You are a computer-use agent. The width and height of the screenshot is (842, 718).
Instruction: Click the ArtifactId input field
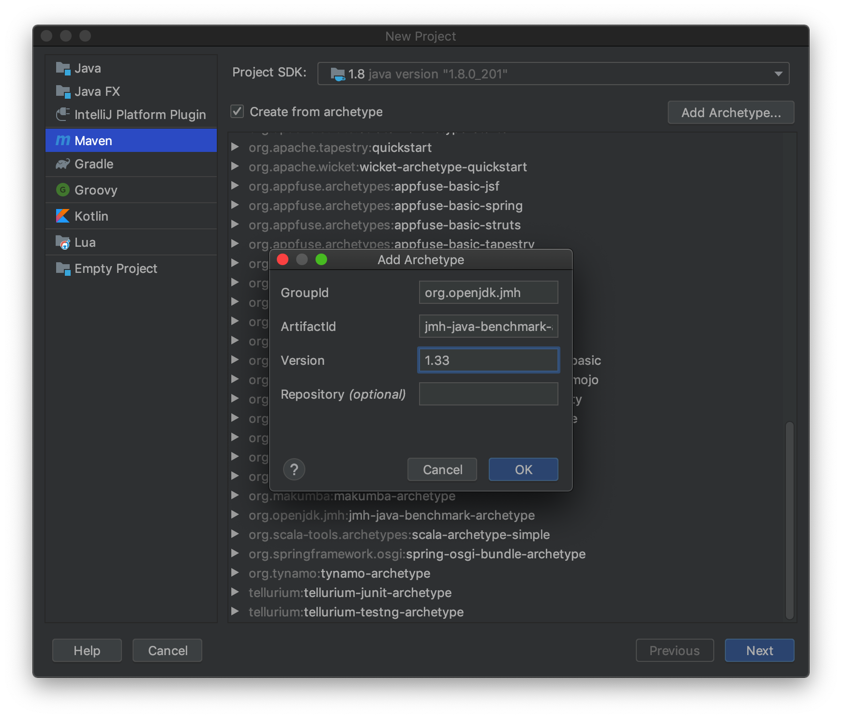point(488,326)
